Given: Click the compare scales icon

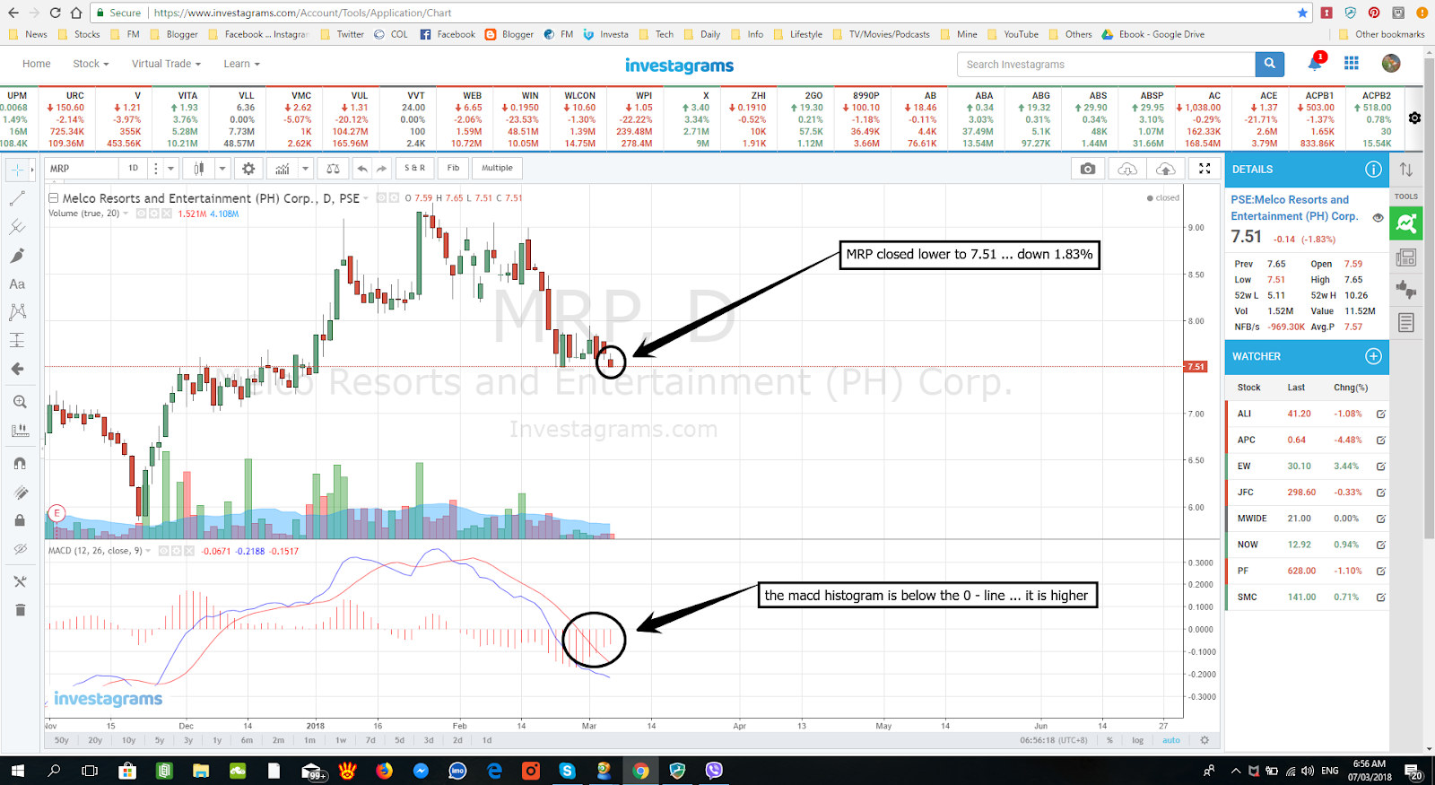Looking at the screenshot, I should [x=333, y=169].
